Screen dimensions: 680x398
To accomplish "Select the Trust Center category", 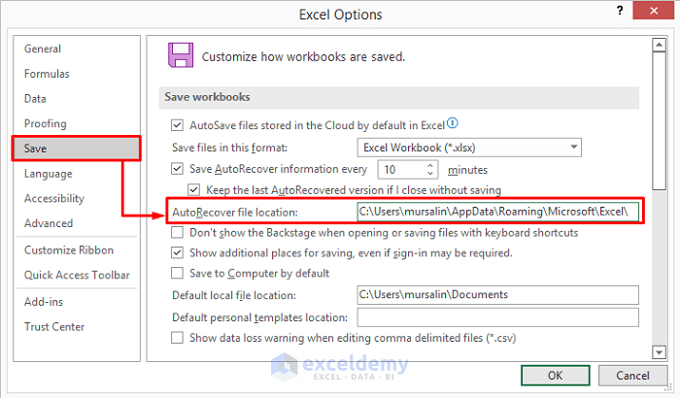I will coord(54,327).
